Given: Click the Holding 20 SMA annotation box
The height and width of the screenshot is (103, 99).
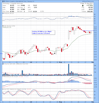Looking at the screenshot, I should [x=43, y=32].
